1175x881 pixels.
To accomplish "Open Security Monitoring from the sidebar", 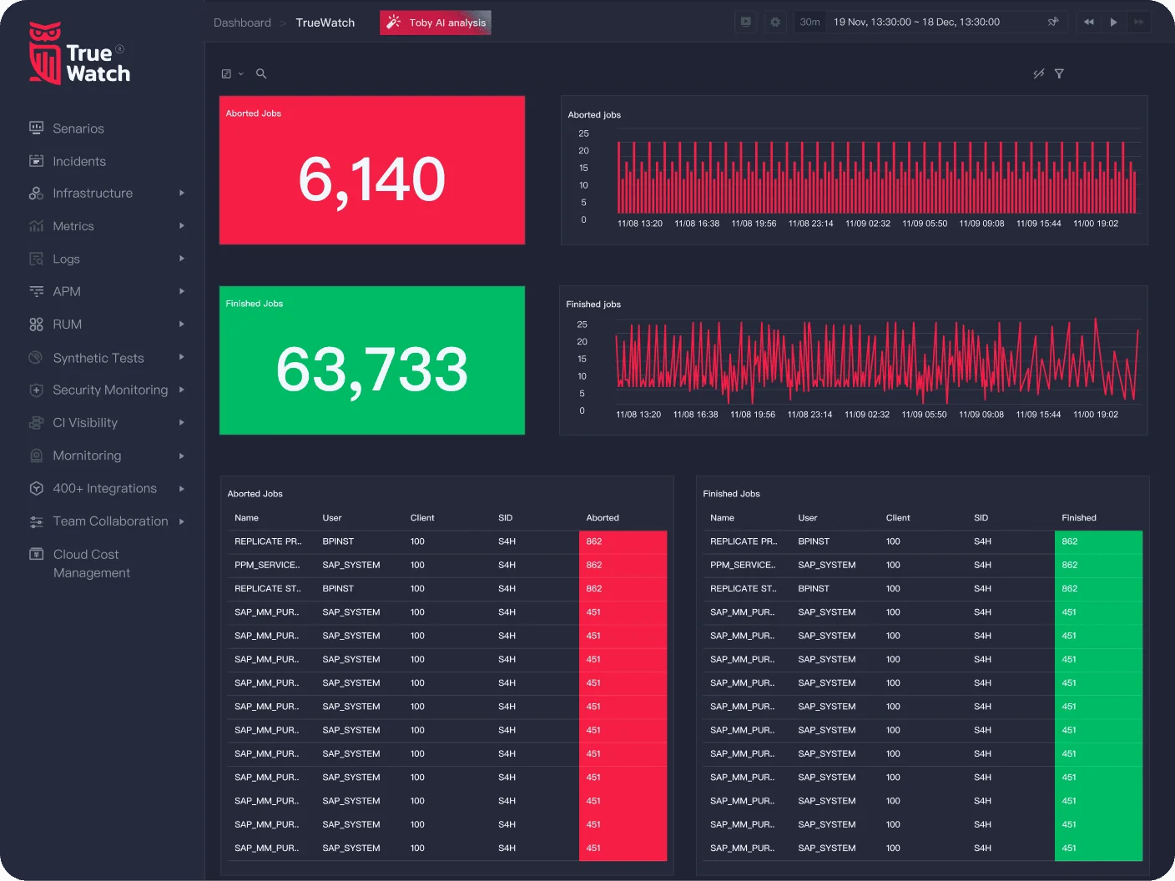I will point(109,390).
